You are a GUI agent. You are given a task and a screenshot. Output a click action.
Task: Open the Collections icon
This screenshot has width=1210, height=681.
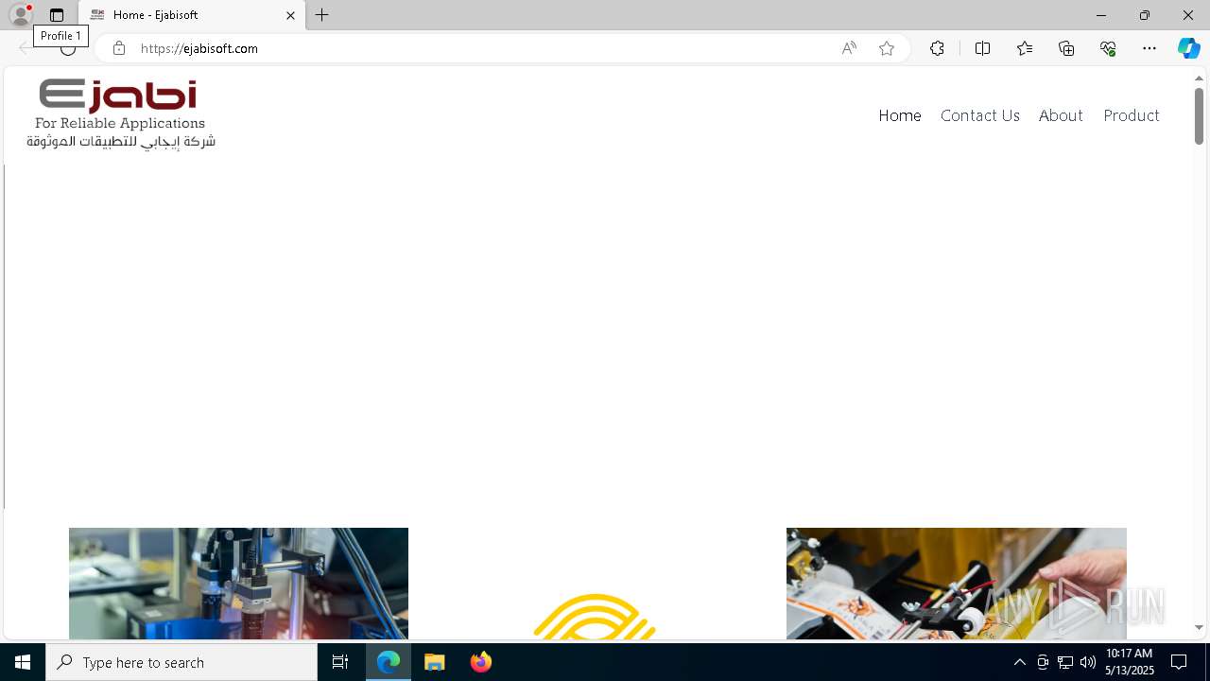(x=1066, y=48)
